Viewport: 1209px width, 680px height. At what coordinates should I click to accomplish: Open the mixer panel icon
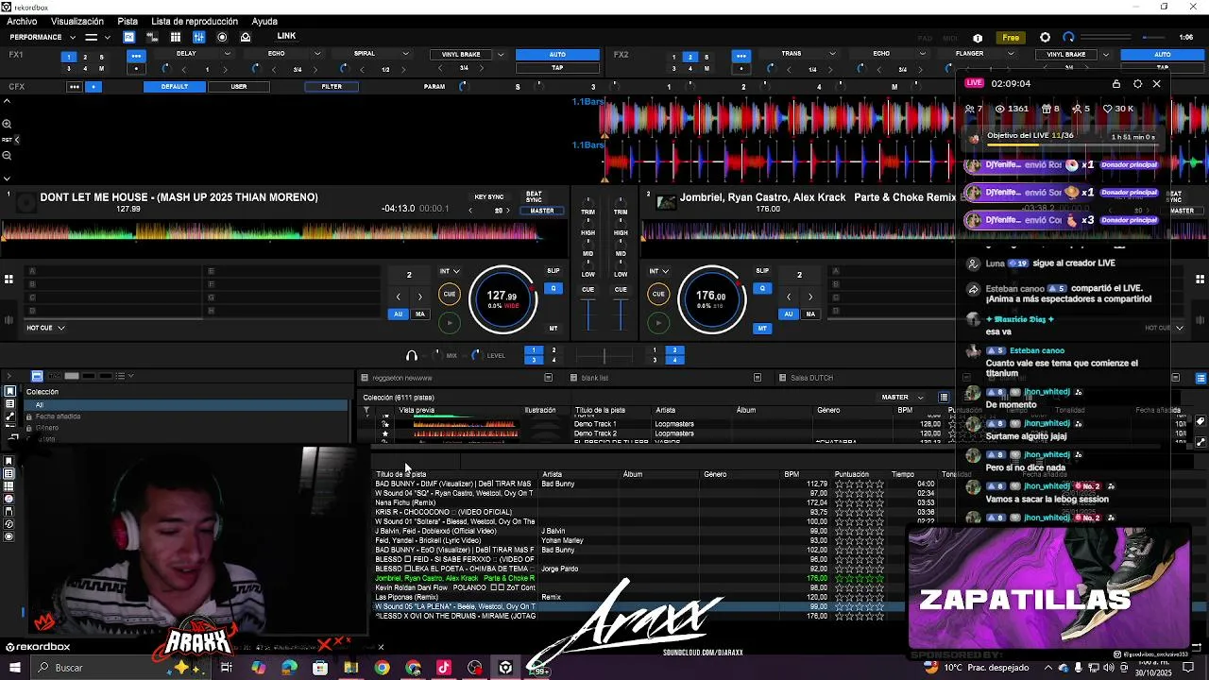198,37
